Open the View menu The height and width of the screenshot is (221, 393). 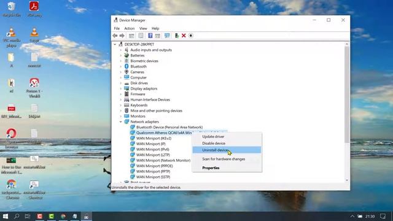143,28
